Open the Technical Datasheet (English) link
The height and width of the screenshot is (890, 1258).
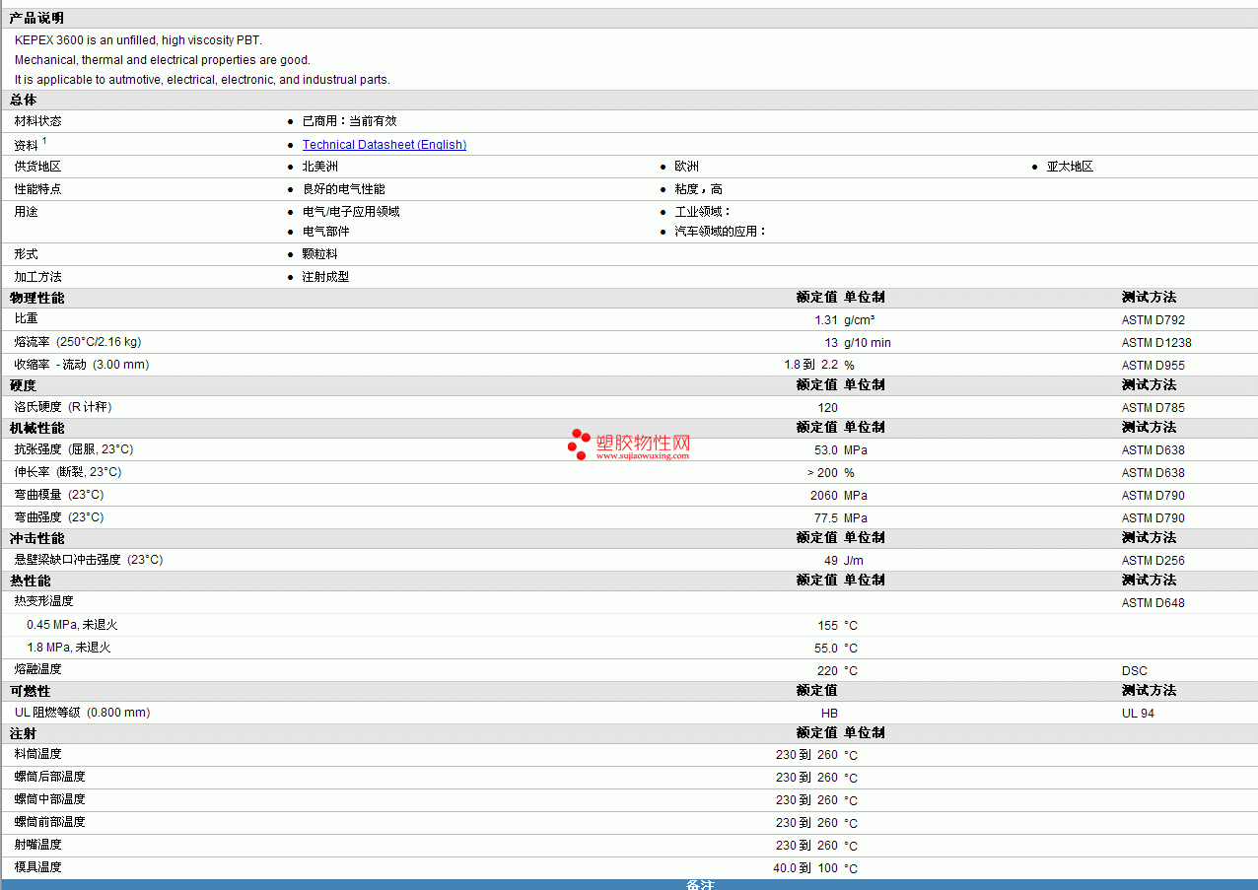pos(384,145)
